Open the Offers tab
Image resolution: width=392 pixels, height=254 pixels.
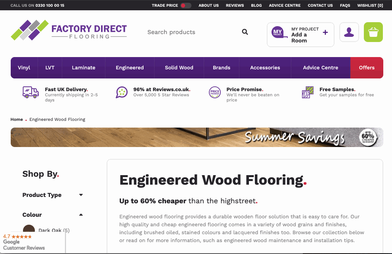click(x=366, y=67)
